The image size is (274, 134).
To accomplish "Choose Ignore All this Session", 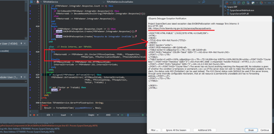I will (176, 130).
